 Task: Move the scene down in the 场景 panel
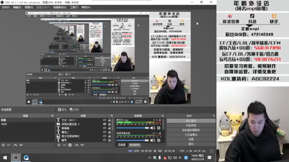(21, 145)
